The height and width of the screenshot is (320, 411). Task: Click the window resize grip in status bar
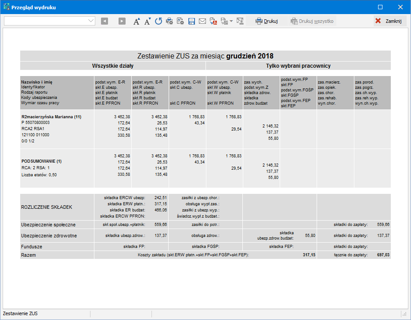[x=404, y=314]
